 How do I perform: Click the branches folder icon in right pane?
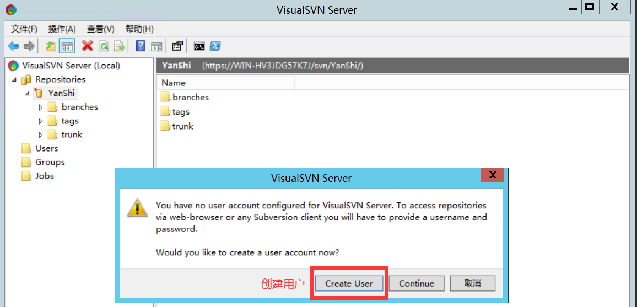point(165,97)
